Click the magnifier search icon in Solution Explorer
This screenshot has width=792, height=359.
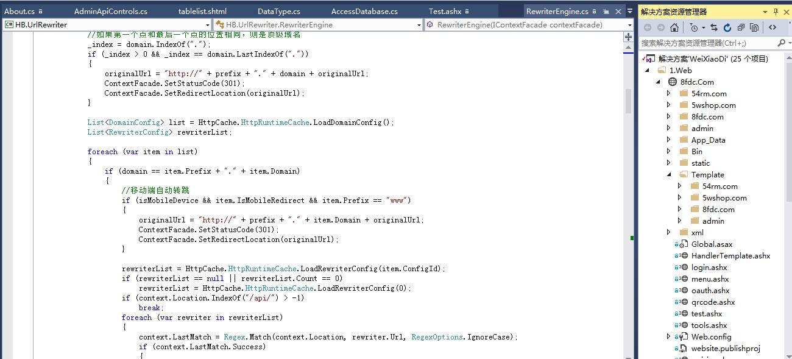(781, 43)
